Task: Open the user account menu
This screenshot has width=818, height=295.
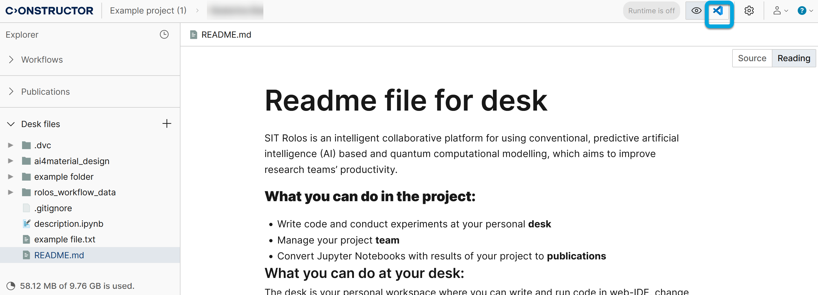Action: click(x=779, y=11)
